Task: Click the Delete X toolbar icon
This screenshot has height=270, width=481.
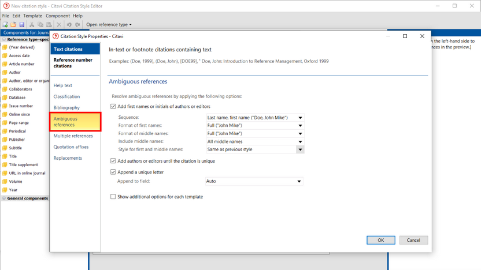Action: [x=59, y=24]
